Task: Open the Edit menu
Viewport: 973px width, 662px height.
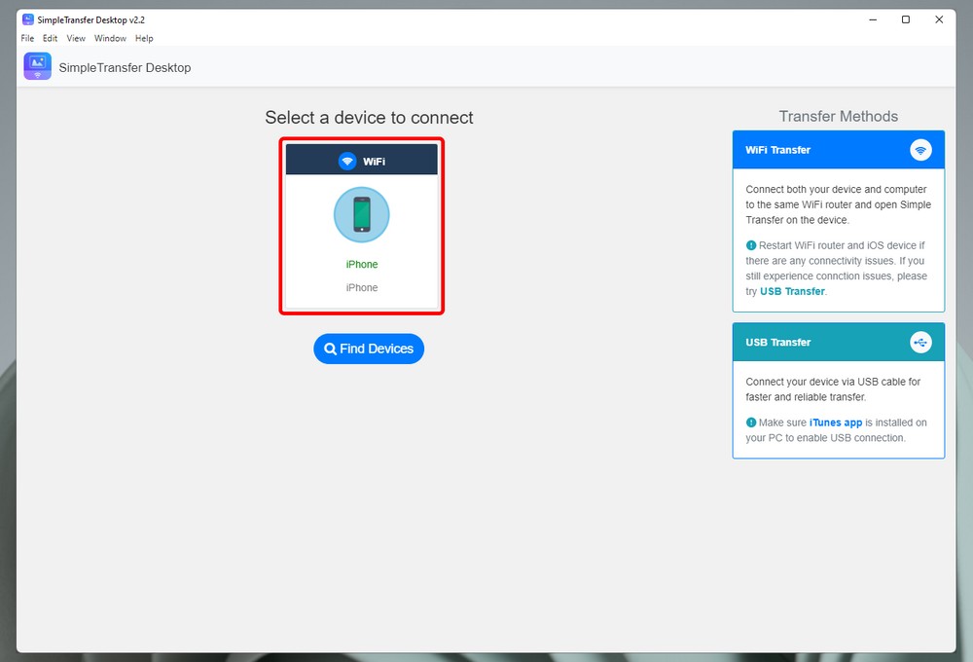Action: [x=50, y=39]
